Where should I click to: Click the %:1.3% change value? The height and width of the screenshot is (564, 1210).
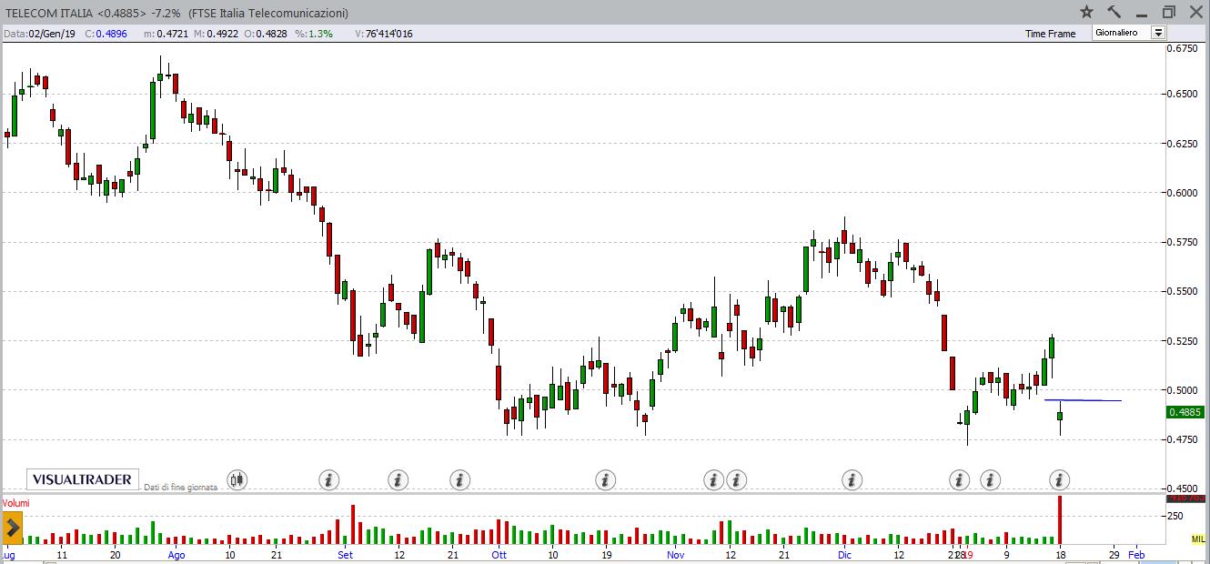coord(314,34)
